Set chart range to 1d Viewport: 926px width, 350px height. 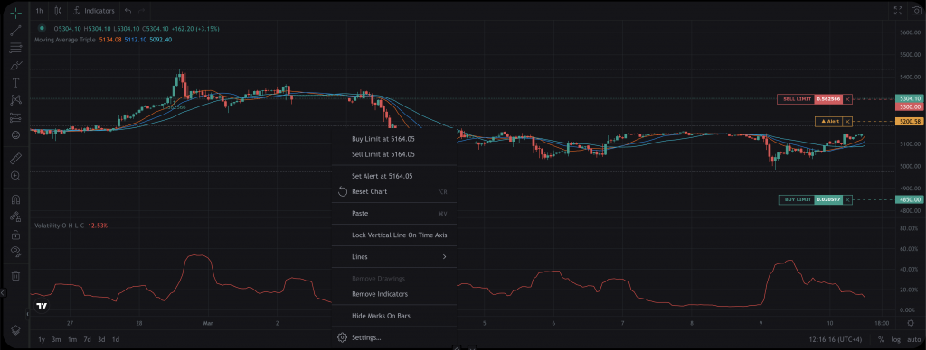click(116, 339)
